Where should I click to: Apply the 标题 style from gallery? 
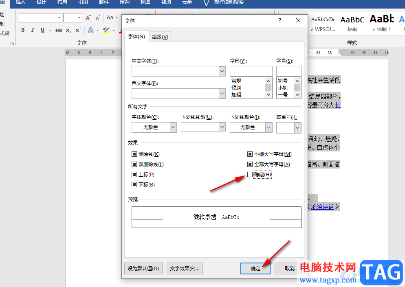pos(352,23)
